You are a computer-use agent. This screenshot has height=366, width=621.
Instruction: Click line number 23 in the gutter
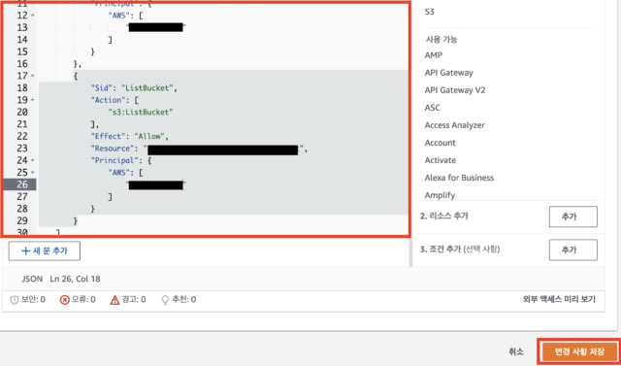click(x=22, y=149)
